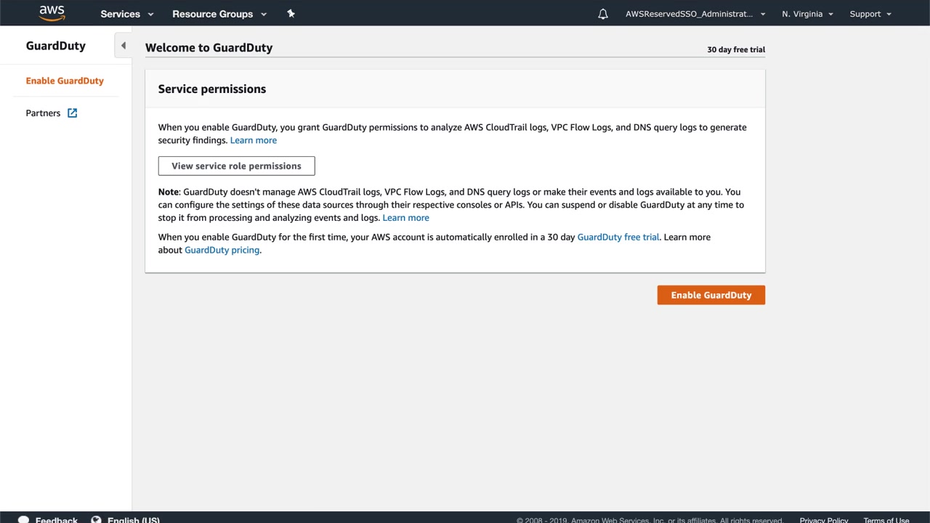Click the Feedback speech bubble icon
930x523 pixels.
pyautogui.click(x=23, y=519)
